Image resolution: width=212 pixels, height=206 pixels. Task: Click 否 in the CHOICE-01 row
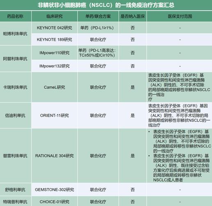point(133,202)
